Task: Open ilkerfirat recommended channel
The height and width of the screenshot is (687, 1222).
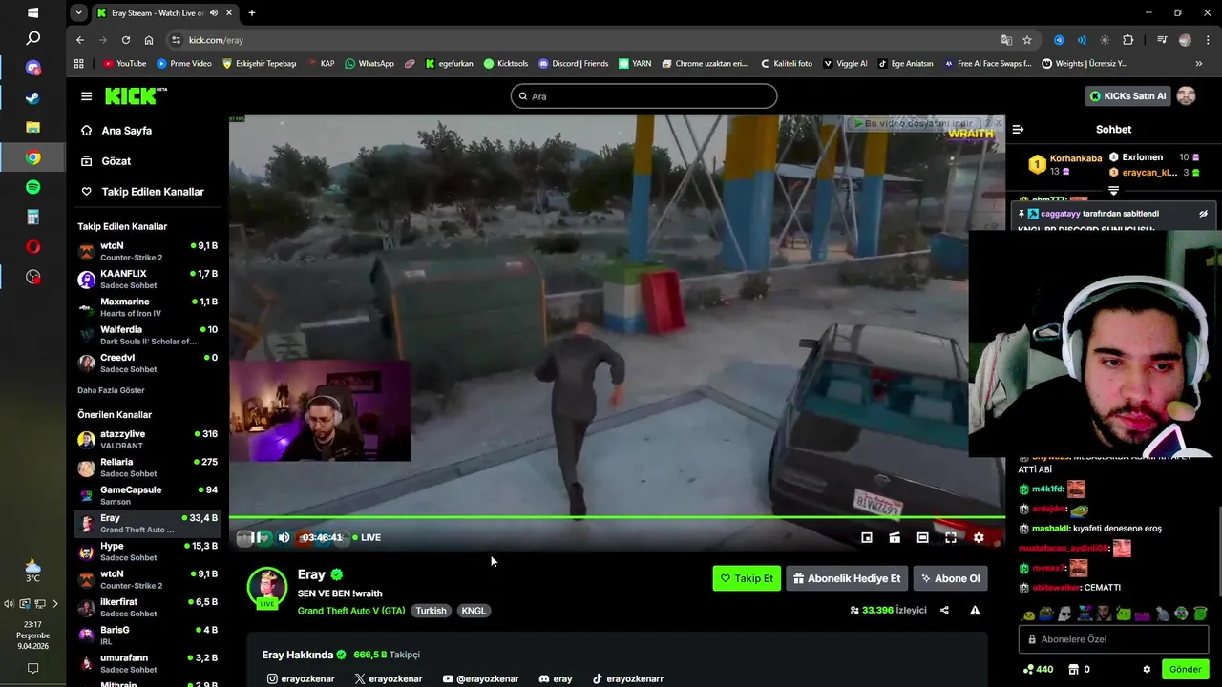Action: 148,608
